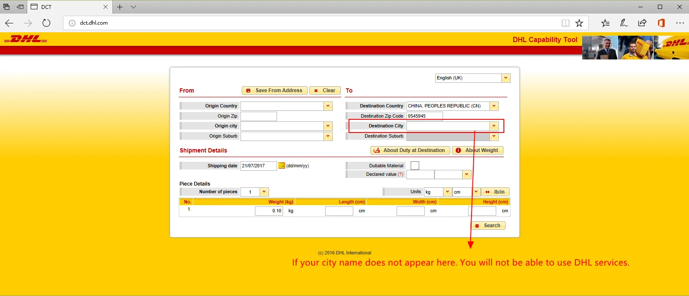
Task: Click the Destination Zip Code field
Action: 425,116
